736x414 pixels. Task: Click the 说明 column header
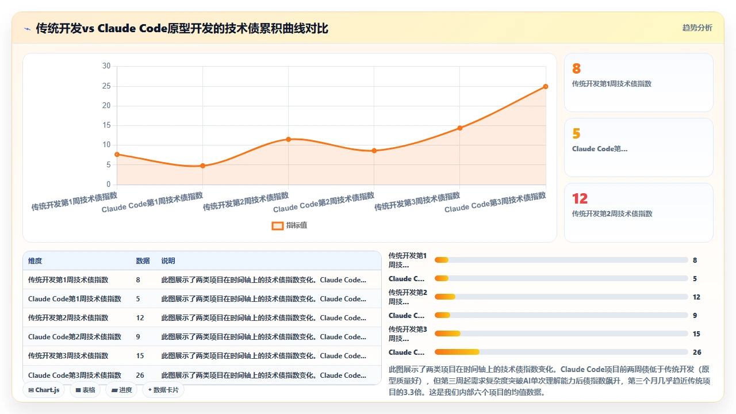click(x=168, y=261)
